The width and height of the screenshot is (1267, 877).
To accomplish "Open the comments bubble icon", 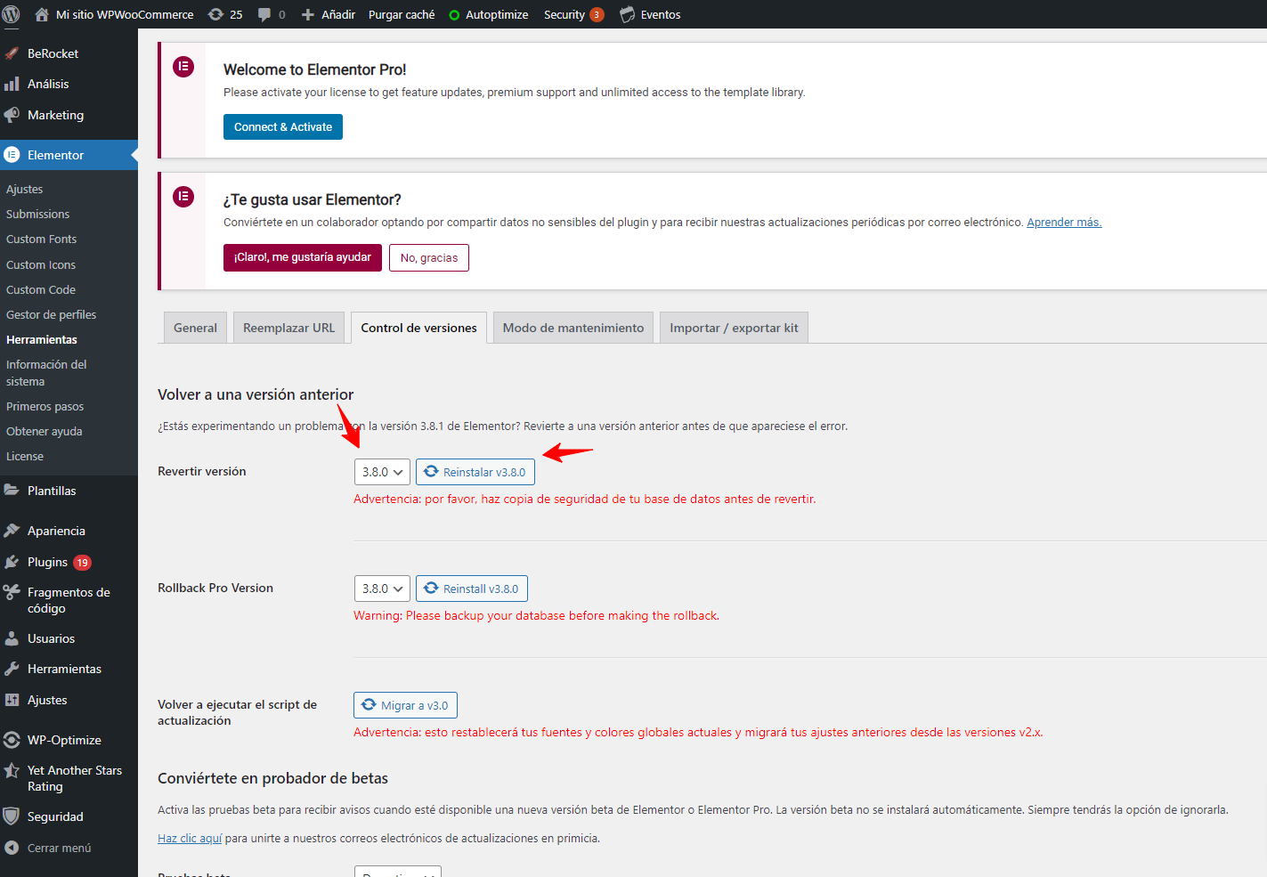I will click(264, 14).
